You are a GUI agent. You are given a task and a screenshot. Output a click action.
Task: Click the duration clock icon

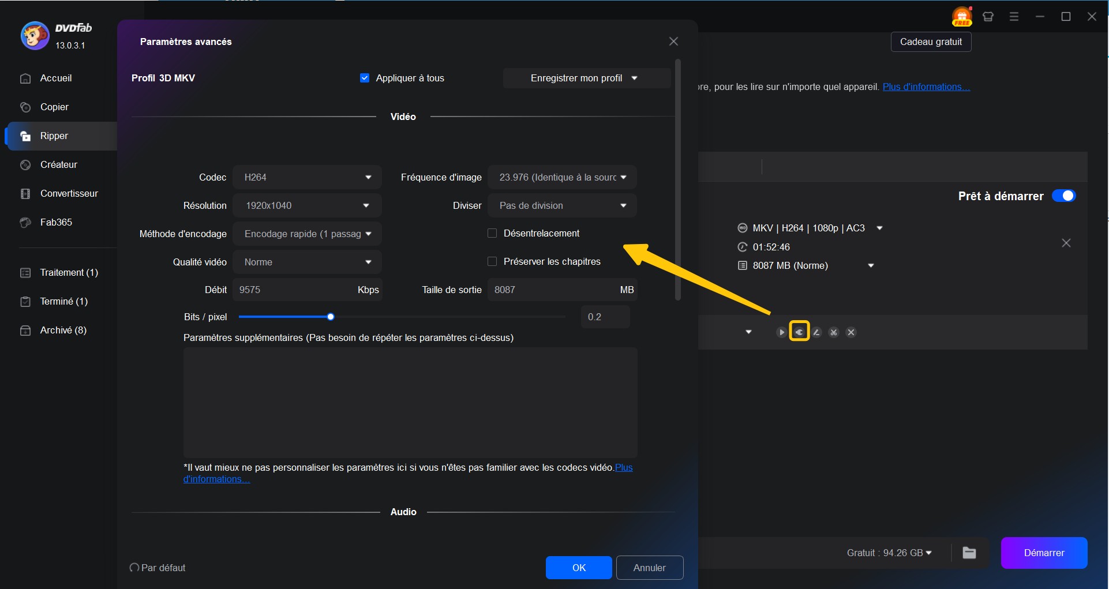[x=743, y=247]
